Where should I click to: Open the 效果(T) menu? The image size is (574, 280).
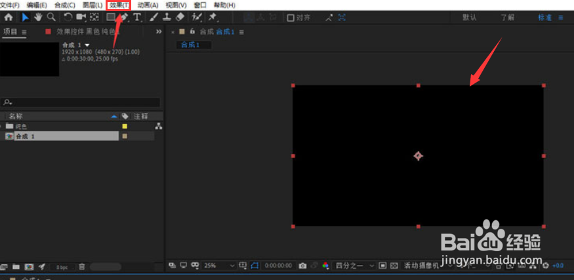pos(119,5)
